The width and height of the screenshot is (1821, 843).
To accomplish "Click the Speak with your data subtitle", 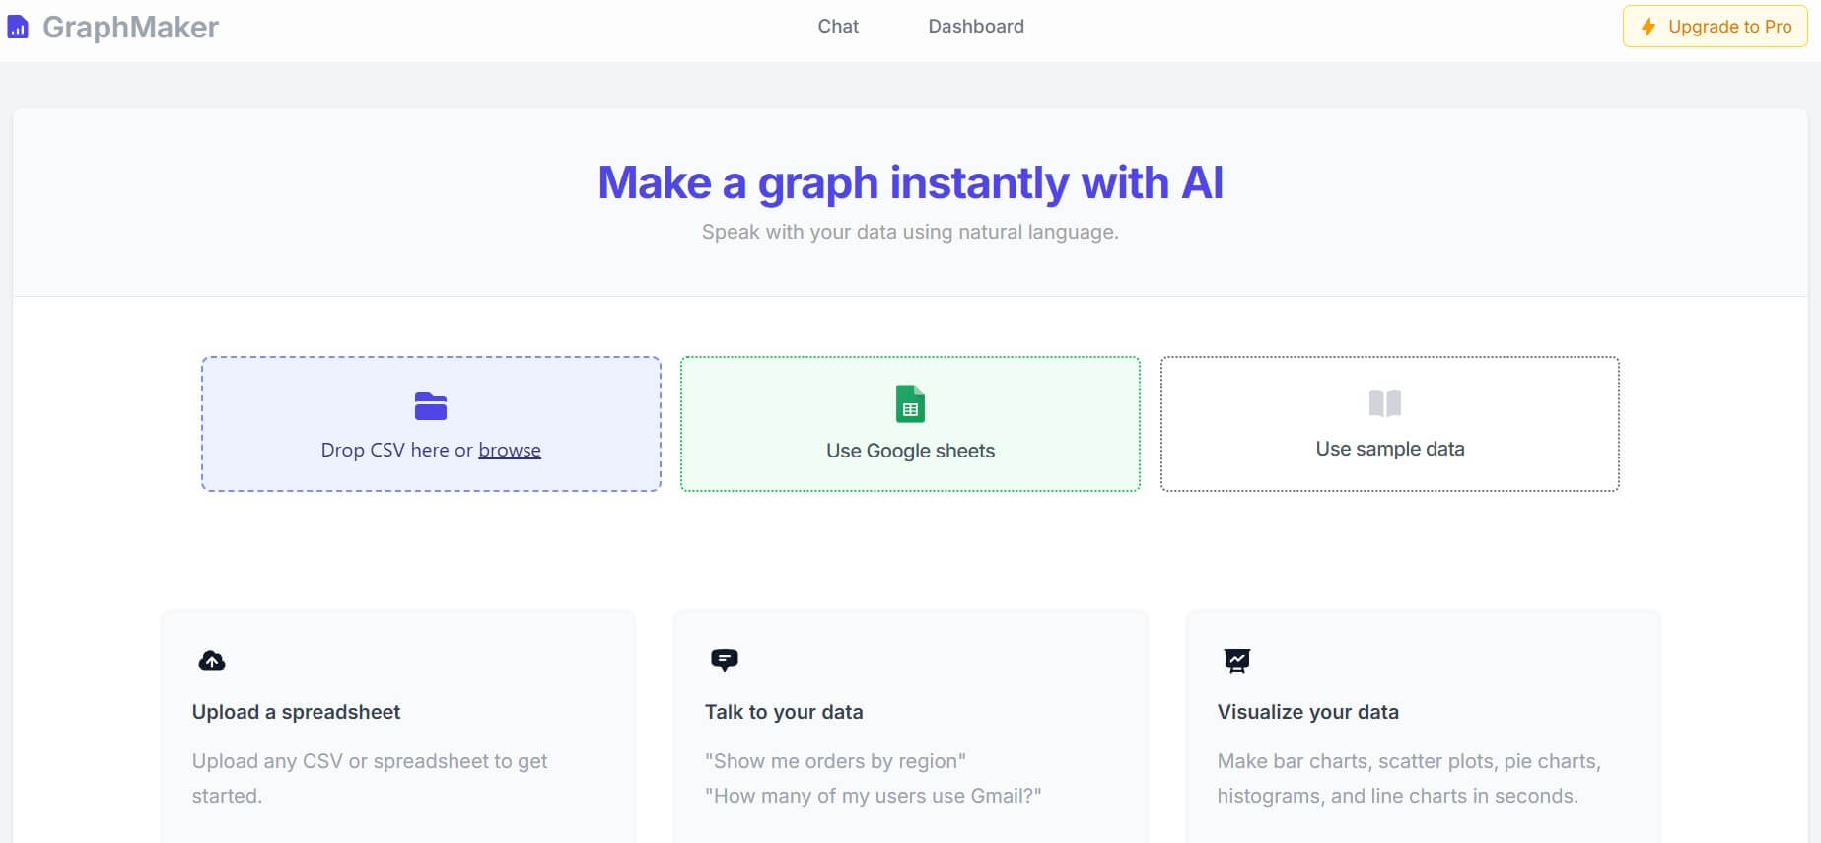I will (x=910, y=232).
